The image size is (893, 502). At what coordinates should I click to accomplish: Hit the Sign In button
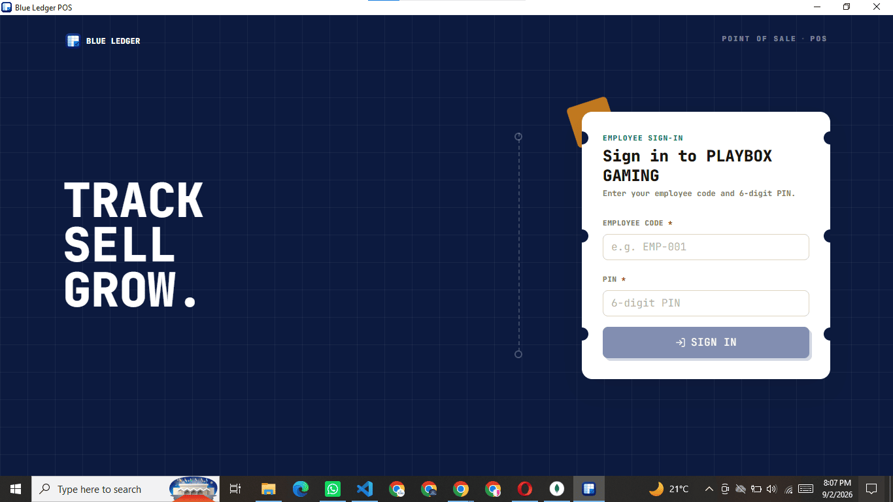705,343
